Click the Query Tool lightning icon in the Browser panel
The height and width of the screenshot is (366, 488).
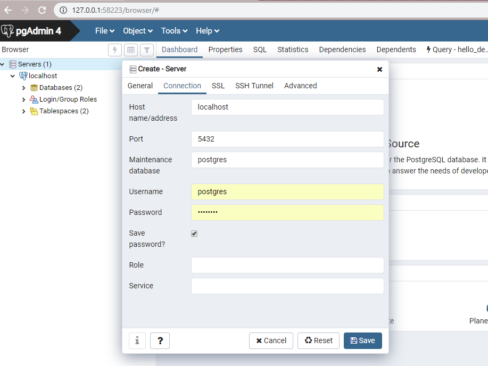(115, 50)
